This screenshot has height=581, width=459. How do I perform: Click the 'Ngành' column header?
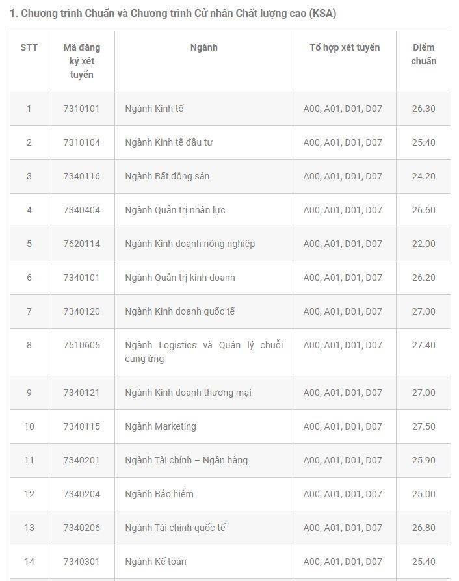(x=203, y=47)
